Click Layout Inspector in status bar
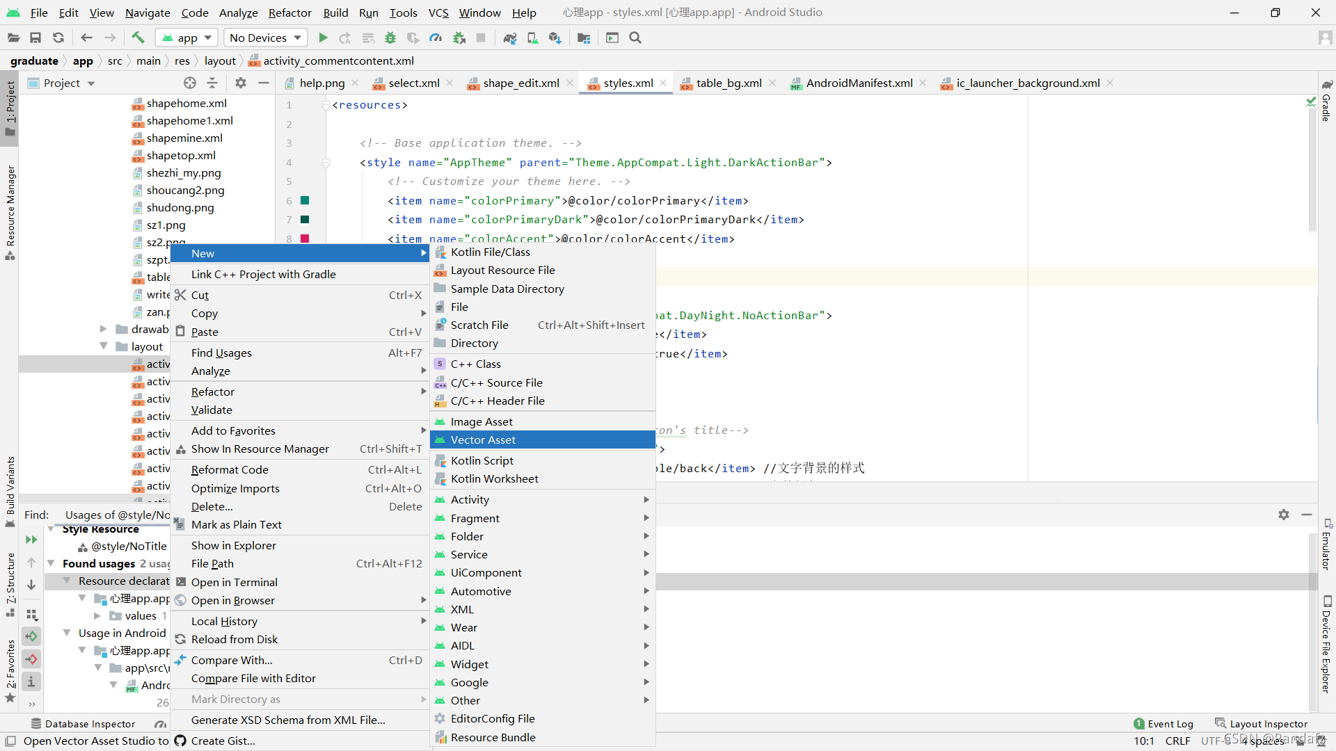This screenshot has width=1336, height=751. [x=1261, y=724]
